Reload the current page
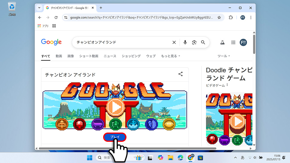290x163 pixels. tap(56, 18)
